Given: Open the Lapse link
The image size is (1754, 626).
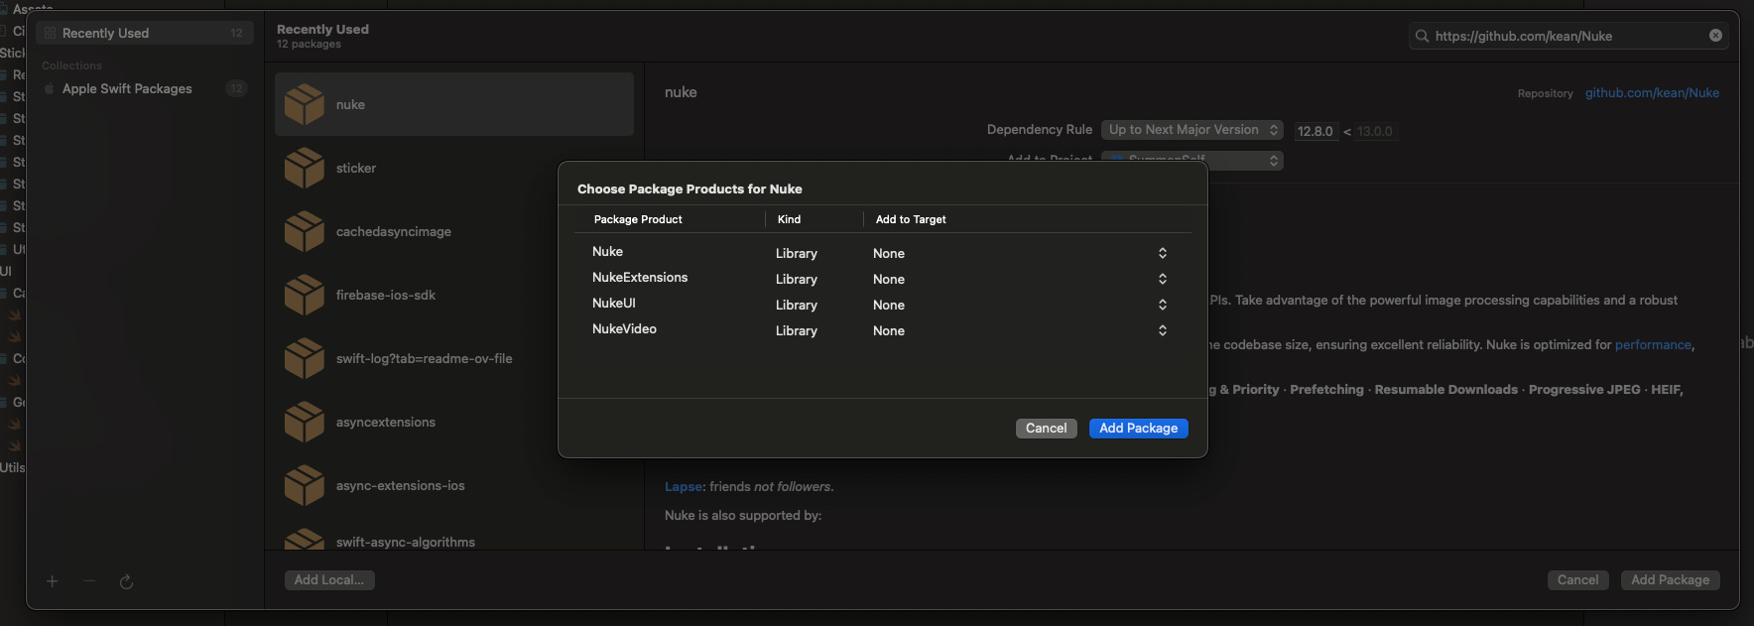Looking at the screenshot, I should [x=684, y=486].
